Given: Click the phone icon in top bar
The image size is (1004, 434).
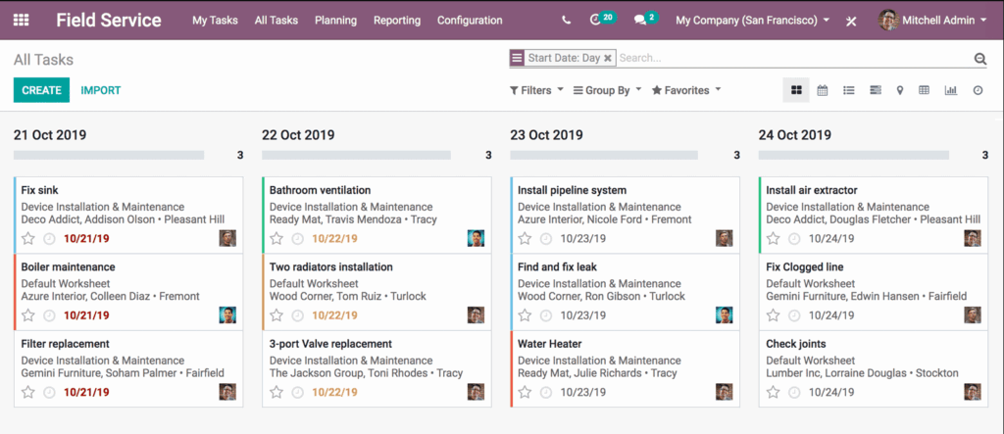Looking at the screenshot, I should tap(566, 20).
